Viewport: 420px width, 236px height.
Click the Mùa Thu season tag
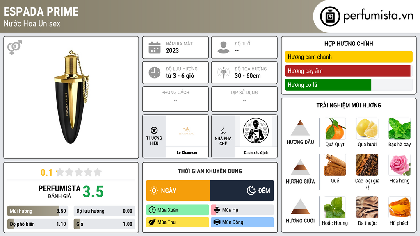pyautogui.click(x=178, y=222)
